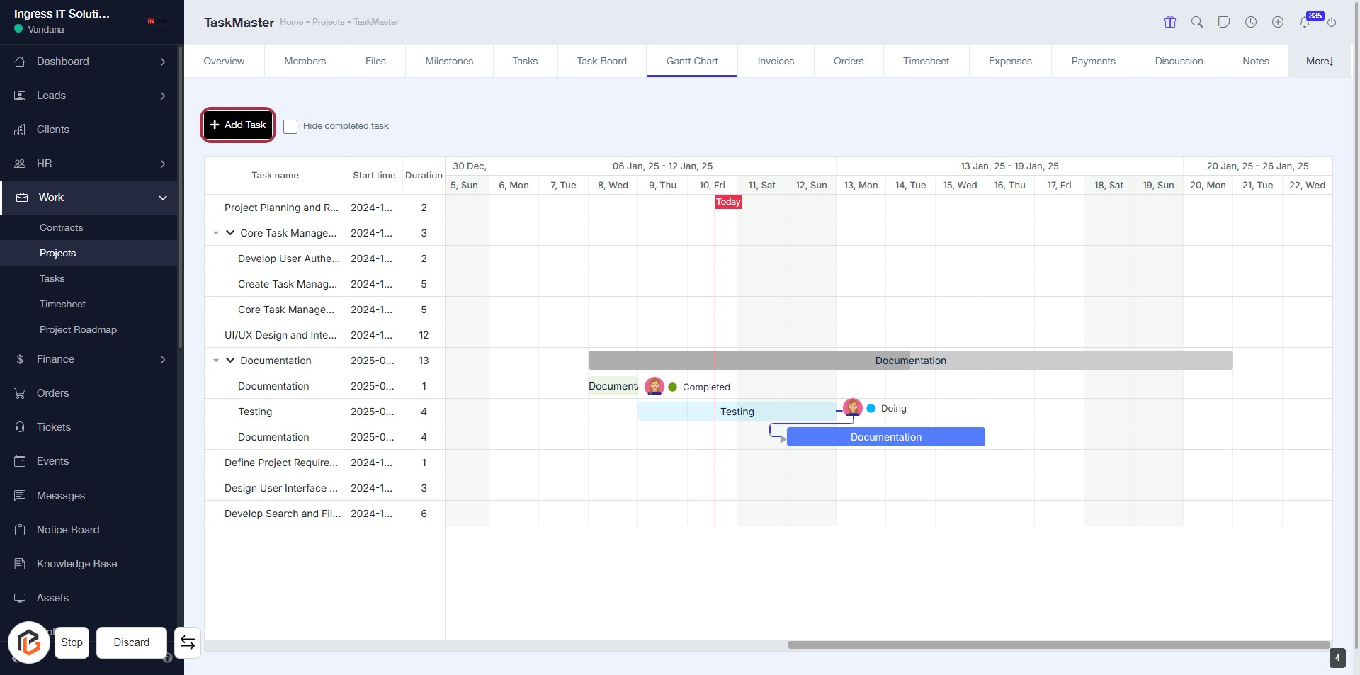Collapse the Core Task Management group
This screenshot has width=1360, height=675.
point(230,233)
